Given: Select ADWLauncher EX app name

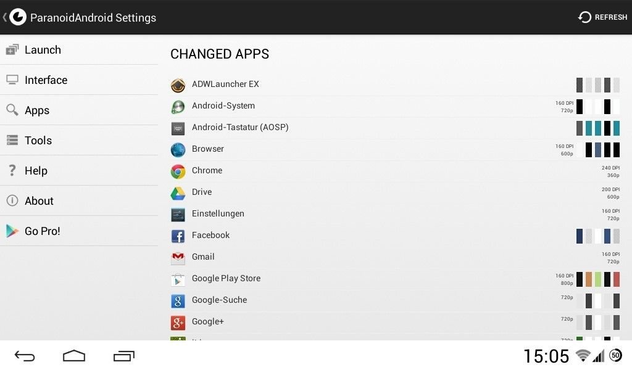Looking at the screenshot, I should point(225,84).
